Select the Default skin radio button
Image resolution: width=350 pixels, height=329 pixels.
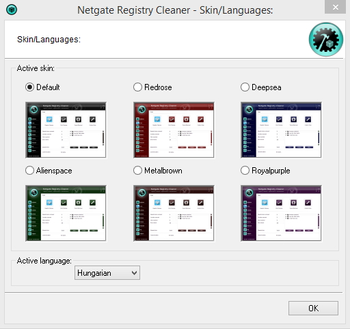[x=29, y=87]
